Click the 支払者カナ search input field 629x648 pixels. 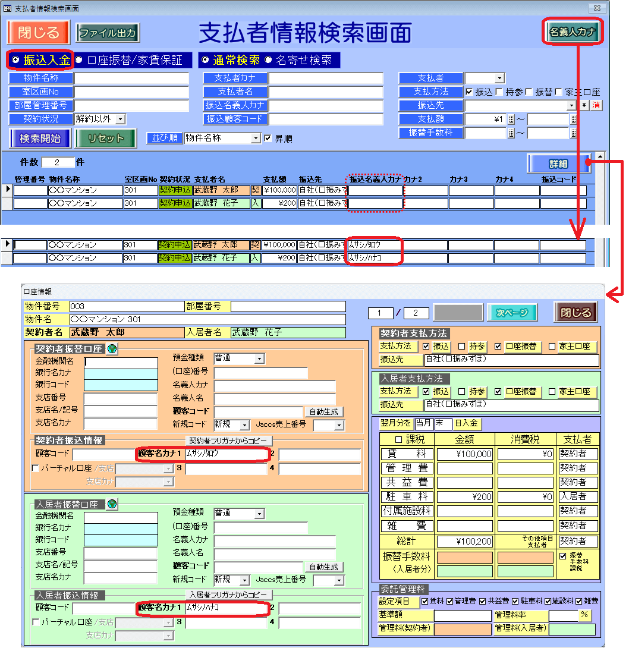coord(326,78)
